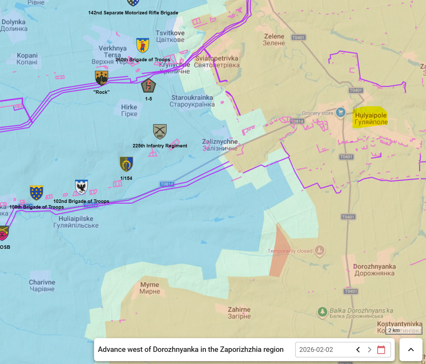Click the "Temporarily closed" place label
426x364 pixels.
coord(290,251)
